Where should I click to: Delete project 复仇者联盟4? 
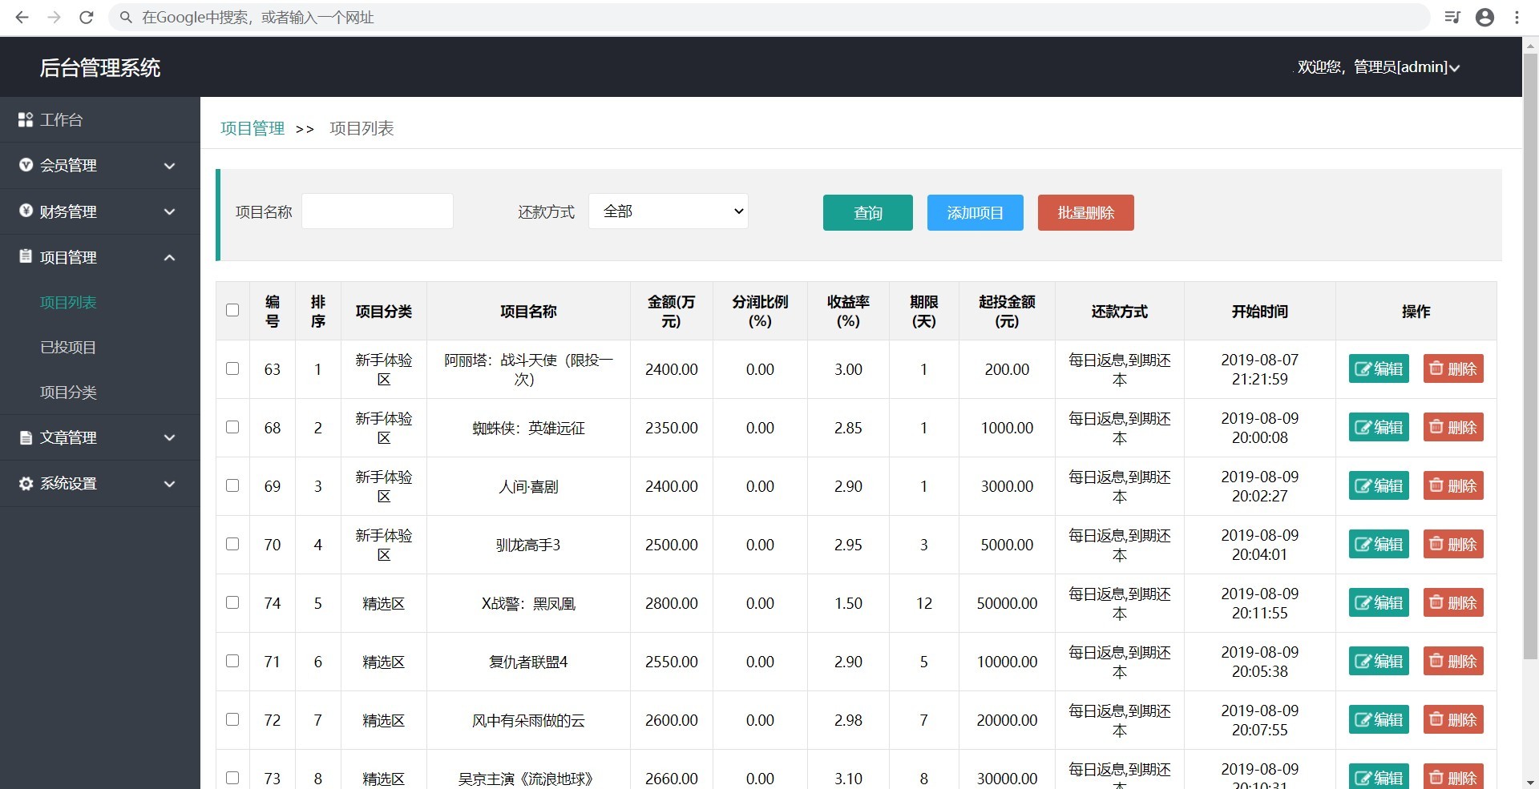click(x=1453, y=661)
